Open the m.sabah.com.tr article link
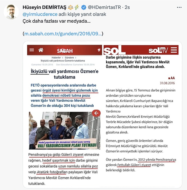 63,34
